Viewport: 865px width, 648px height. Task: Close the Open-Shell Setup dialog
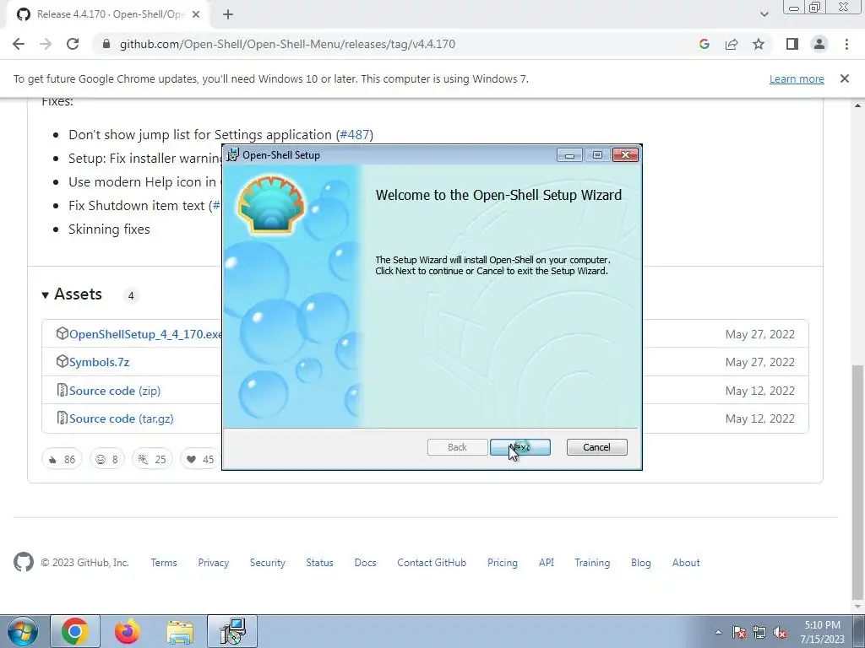tap(625, 155)
